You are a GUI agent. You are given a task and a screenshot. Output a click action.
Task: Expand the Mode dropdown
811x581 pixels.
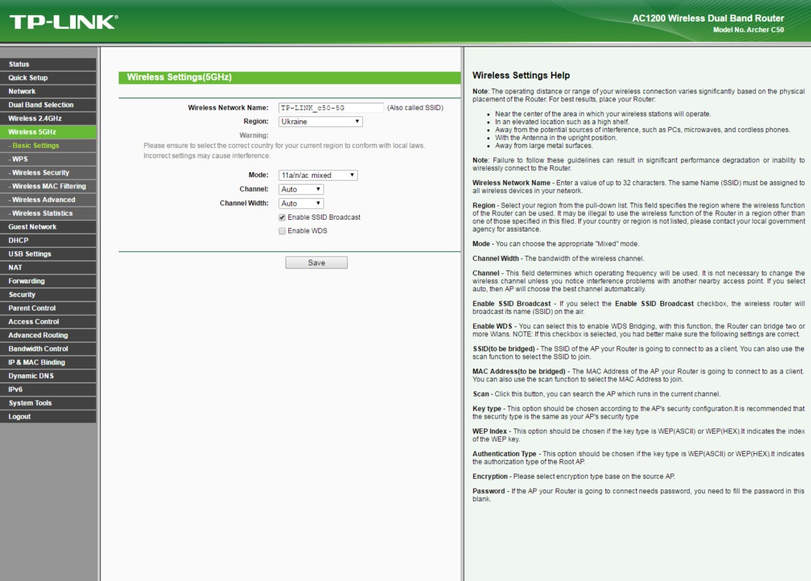(318, 175)
